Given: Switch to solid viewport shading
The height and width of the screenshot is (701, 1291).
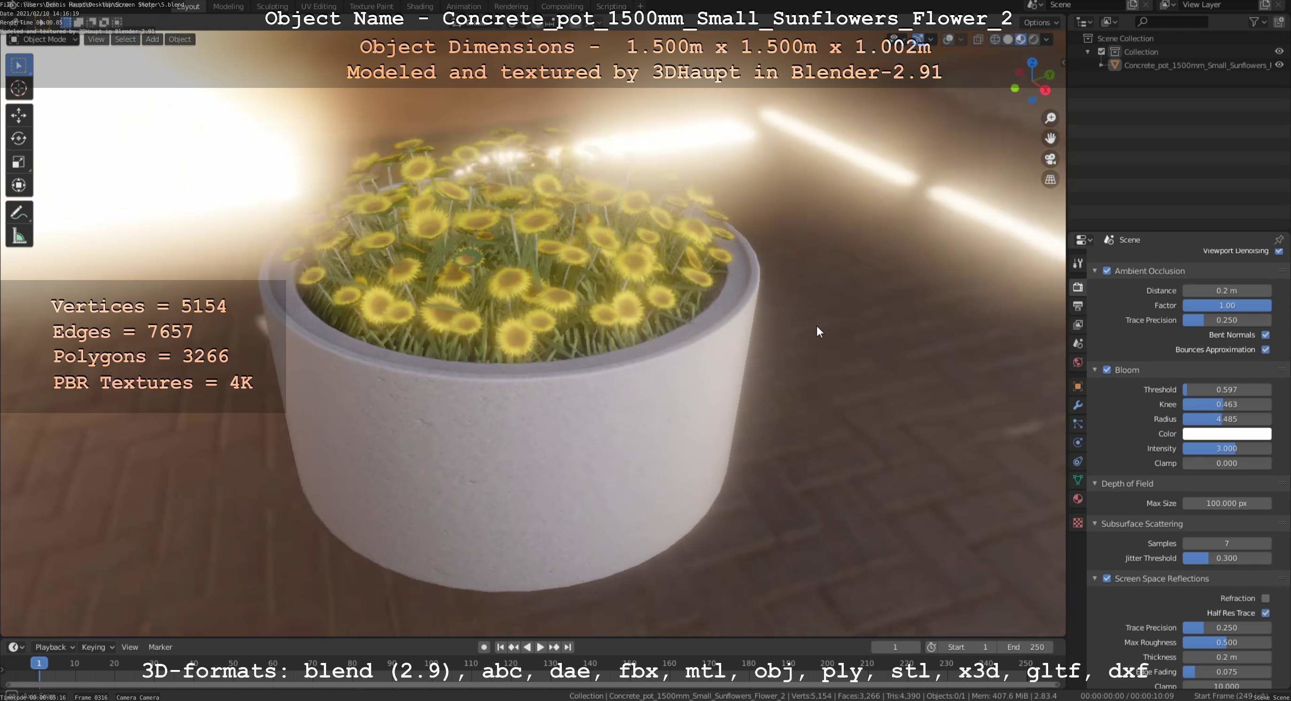Looking at the screenshot, I should click(x=1008, y=39).
